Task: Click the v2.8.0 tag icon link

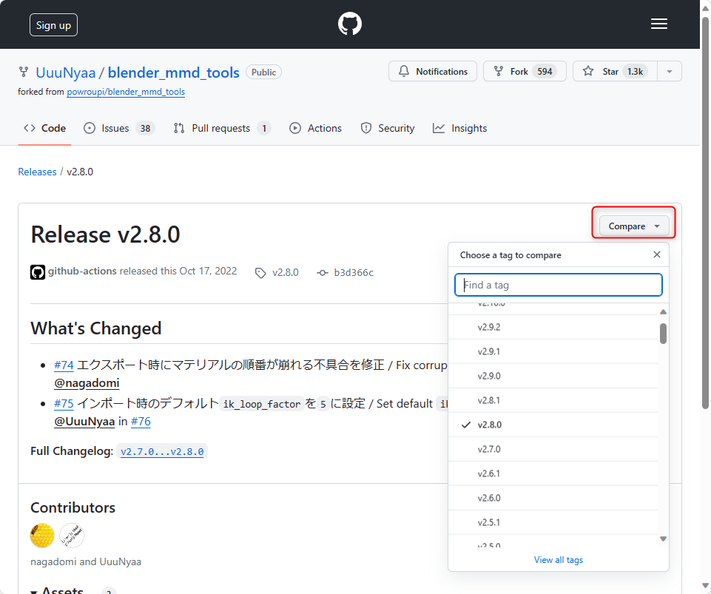Action: click(277, 272)
